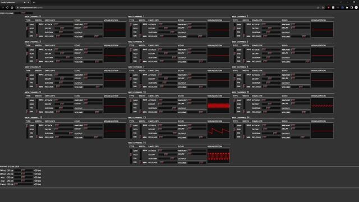
Task: Adjust MIDI Channel 0 echo Delay slider
Action: point(93,27)
